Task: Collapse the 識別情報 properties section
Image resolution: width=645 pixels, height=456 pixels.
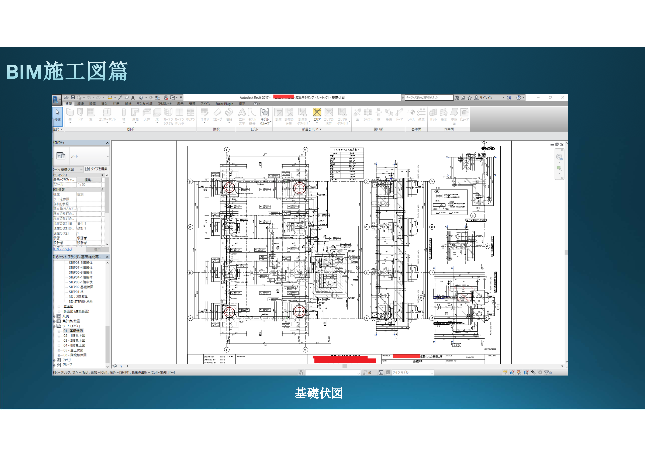Action: (x=102, y=190)
